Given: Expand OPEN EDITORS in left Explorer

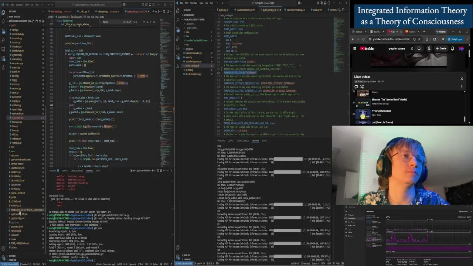Looking at the screenshot, I should point(14,17).
